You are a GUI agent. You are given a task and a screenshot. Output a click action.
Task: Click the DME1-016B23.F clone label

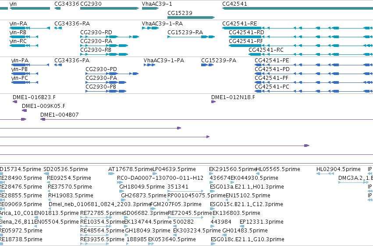tap(34, 97)
